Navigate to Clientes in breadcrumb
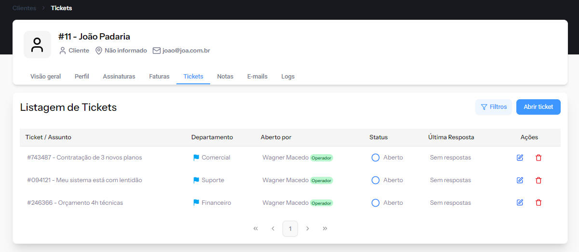 coord(24,8)
